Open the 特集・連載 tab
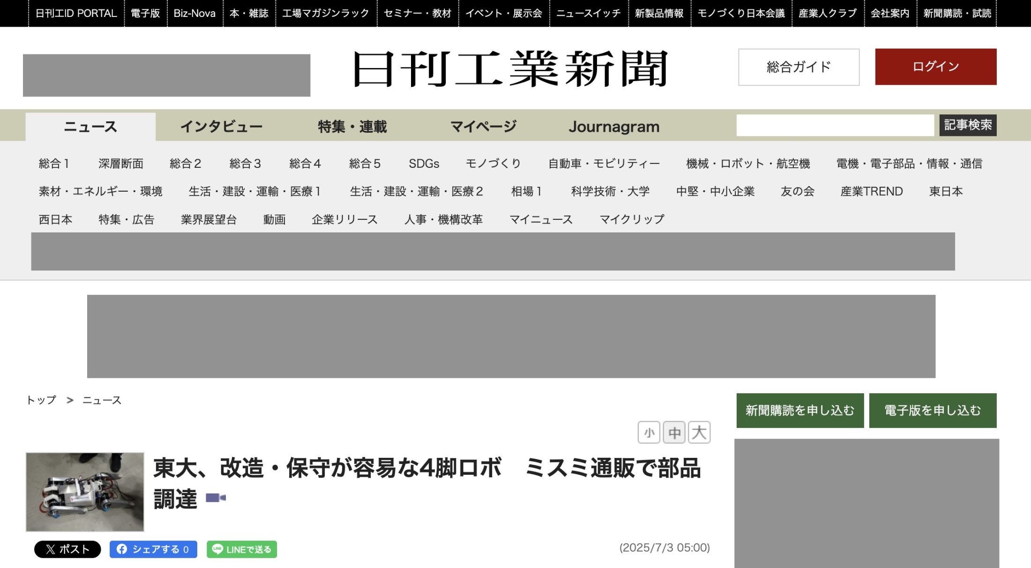Viewport: 1031px width, 568px height. coord(352,127)
